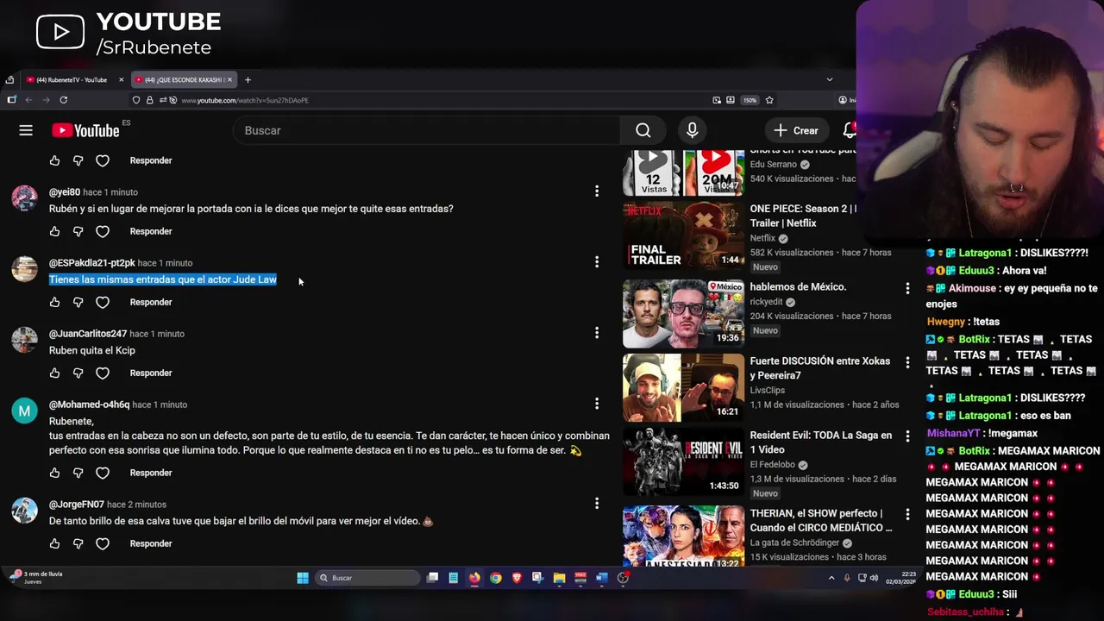Screen dimensions: 1104x621
Task: Activate voice search microphone icon
Action: click(x=692, y=130)
